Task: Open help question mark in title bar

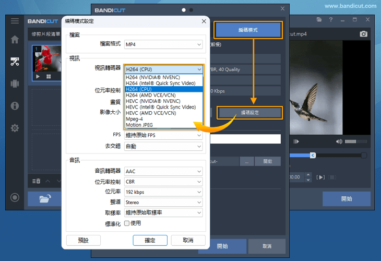Action: point(331,20)
